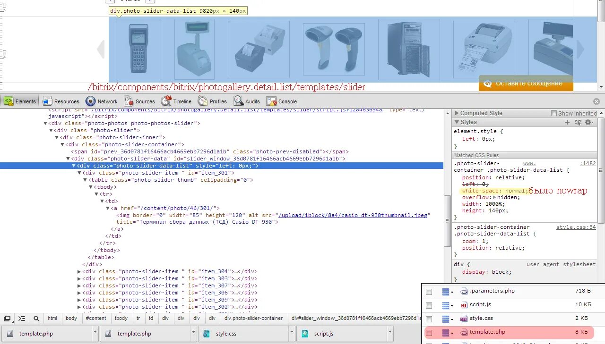Click the white-space: normal CSS property
605x344 pixels.
494,191
